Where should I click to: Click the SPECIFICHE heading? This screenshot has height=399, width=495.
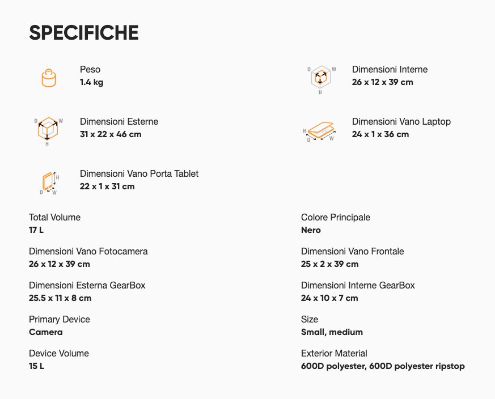pyautogui.click(x=84, y=33)
